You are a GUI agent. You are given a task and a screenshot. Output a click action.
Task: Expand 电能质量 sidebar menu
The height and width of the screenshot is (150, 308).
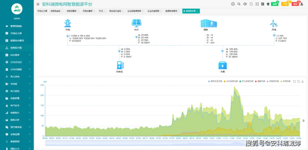click(17, 98)
